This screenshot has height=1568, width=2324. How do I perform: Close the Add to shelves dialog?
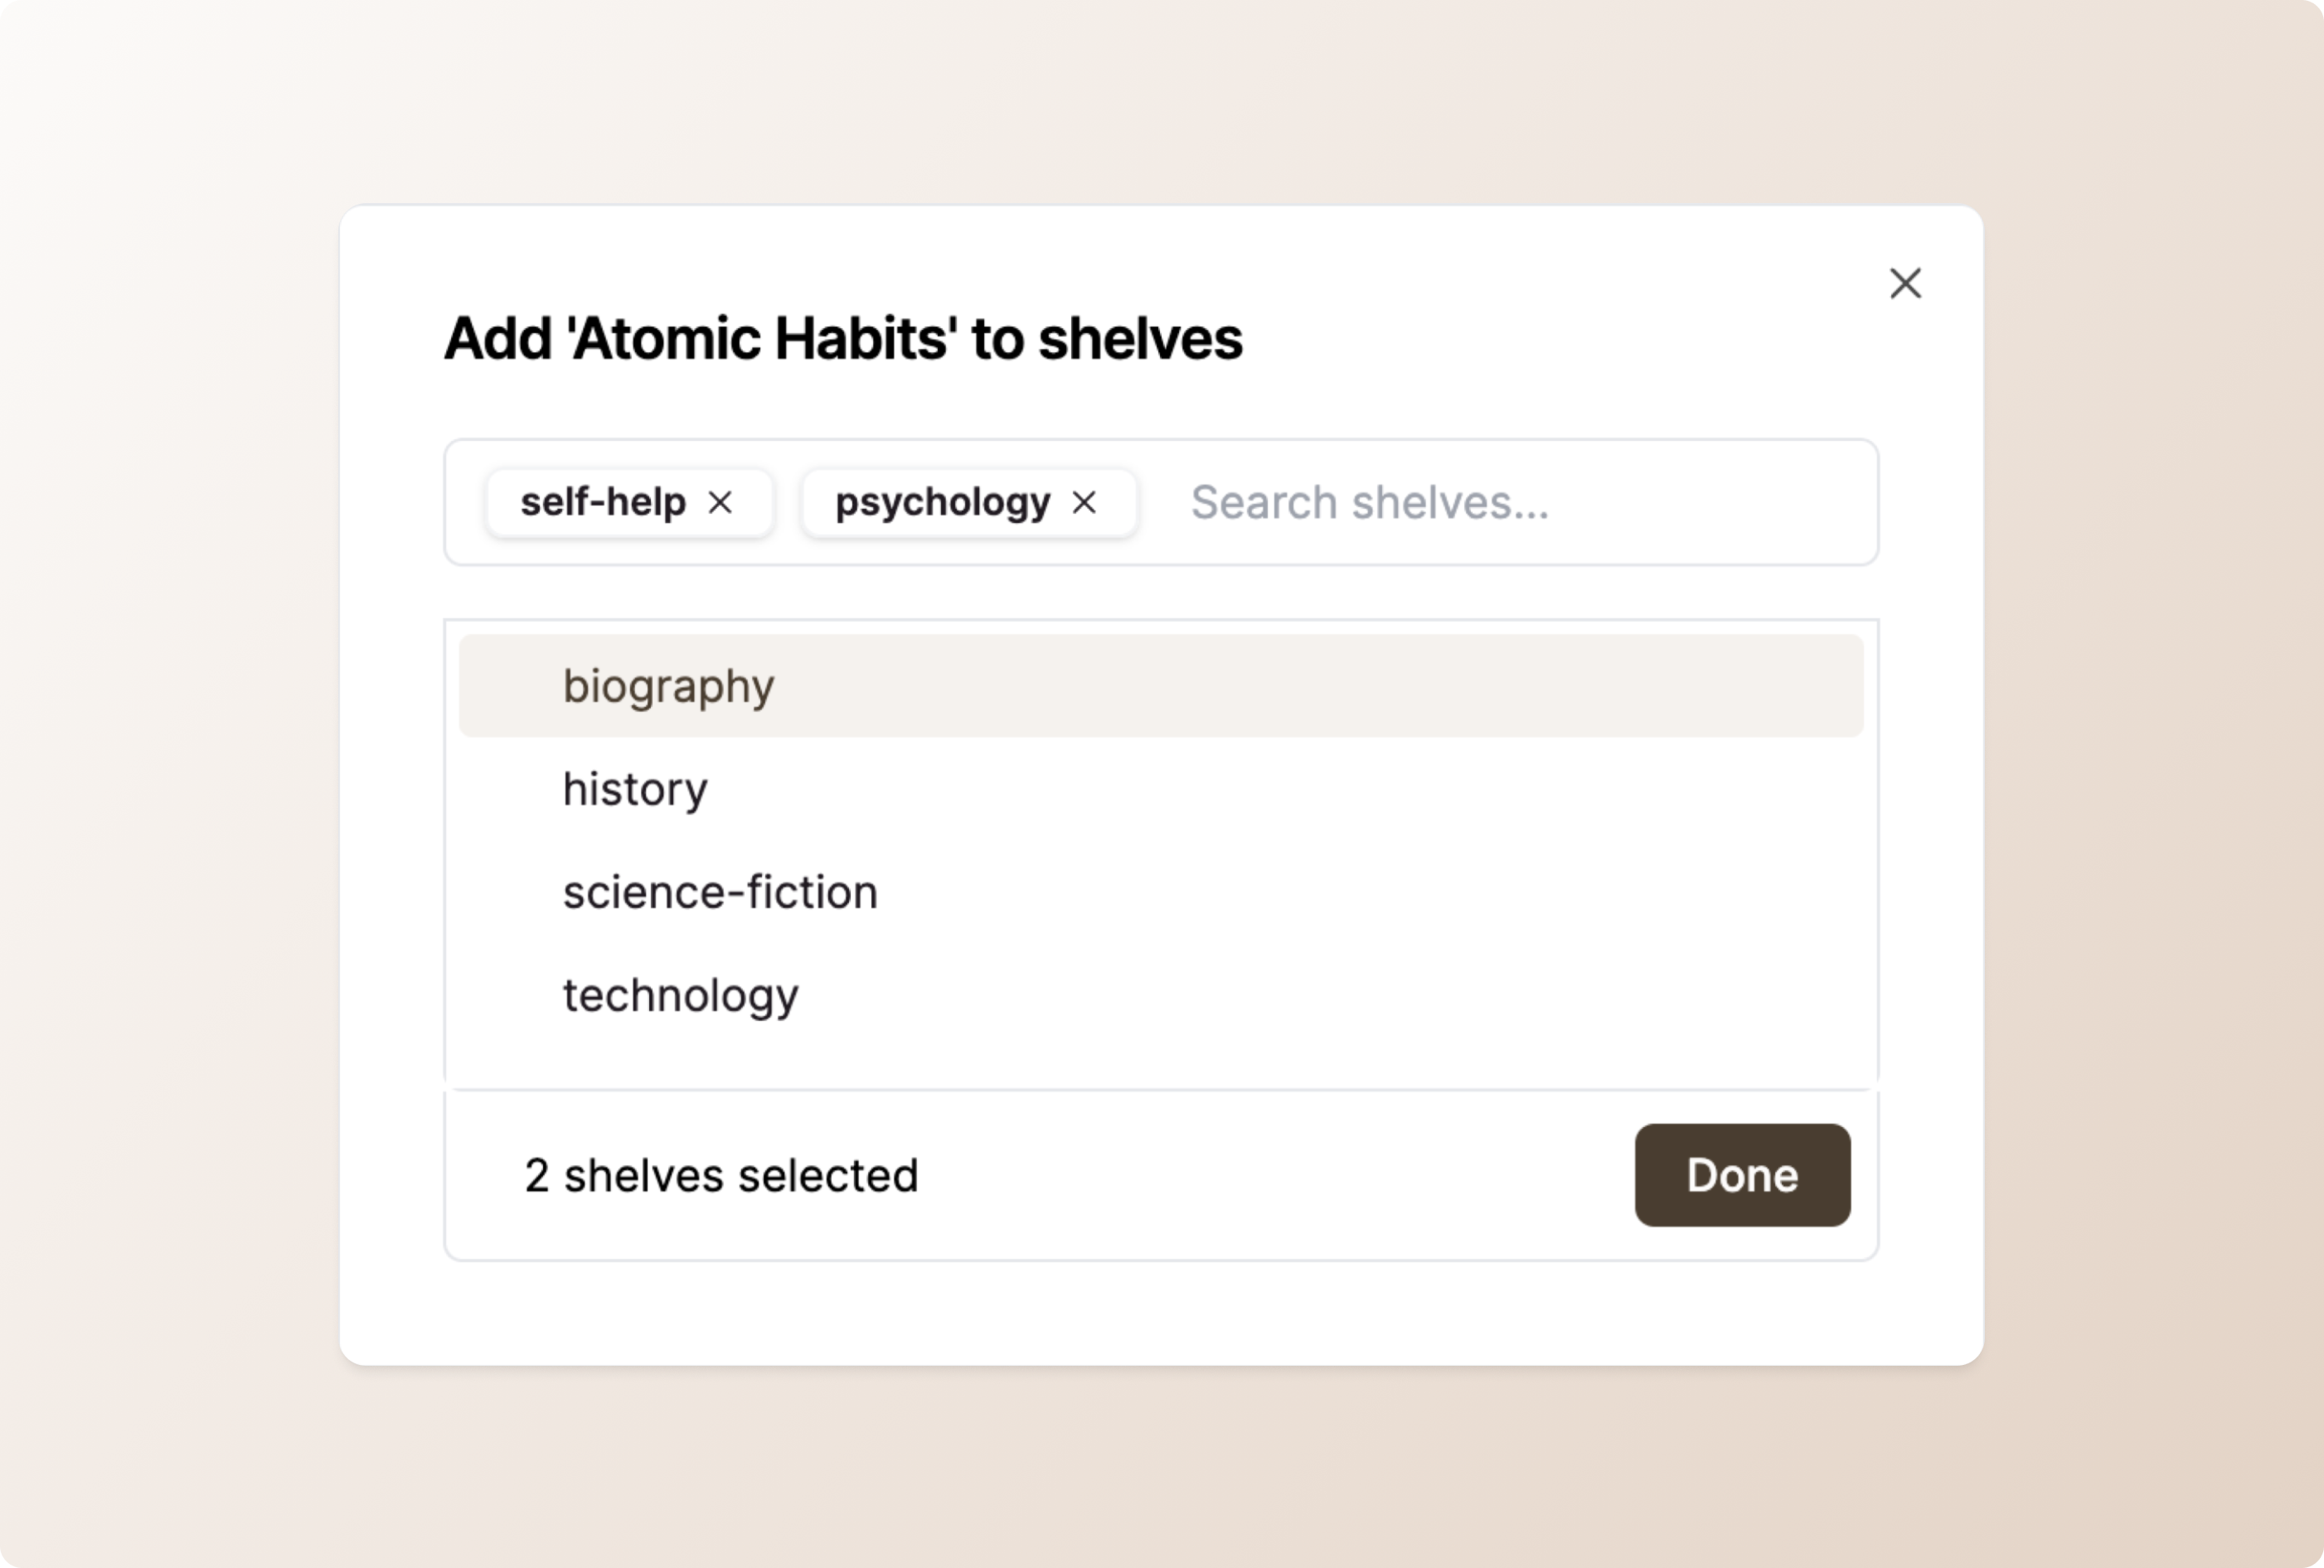1905,283
